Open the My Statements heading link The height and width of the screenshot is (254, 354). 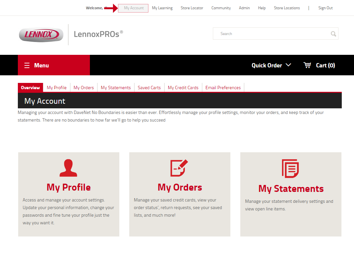tap(291, 189)
